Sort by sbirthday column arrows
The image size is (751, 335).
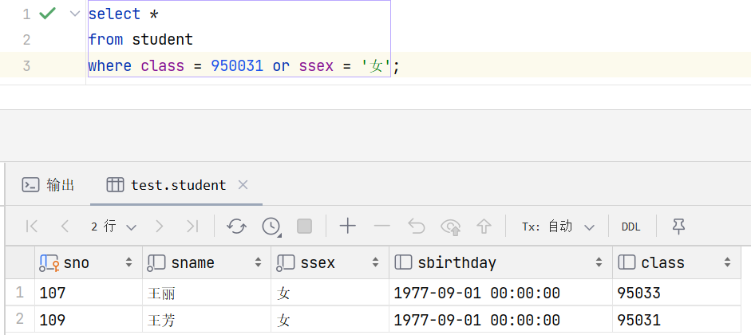[599, 262]
